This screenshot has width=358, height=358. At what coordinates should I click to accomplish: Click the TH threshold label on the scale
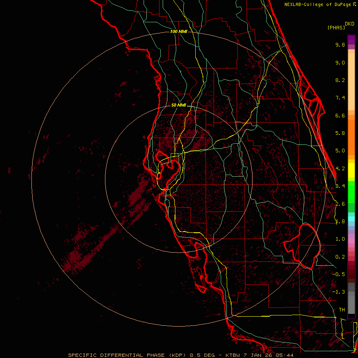pyautogui.click(x=342, y=310)
